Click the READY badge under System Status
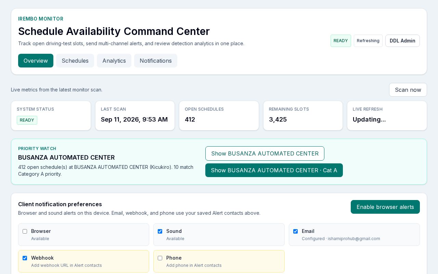This screenshot has width=438, height=274. 27,120
